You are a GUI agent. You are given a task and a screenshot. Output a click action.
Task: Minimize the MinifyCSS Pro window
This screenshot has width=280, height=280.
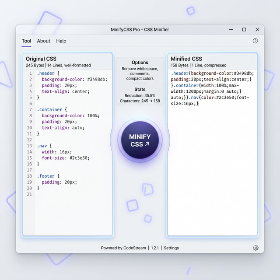231,30
